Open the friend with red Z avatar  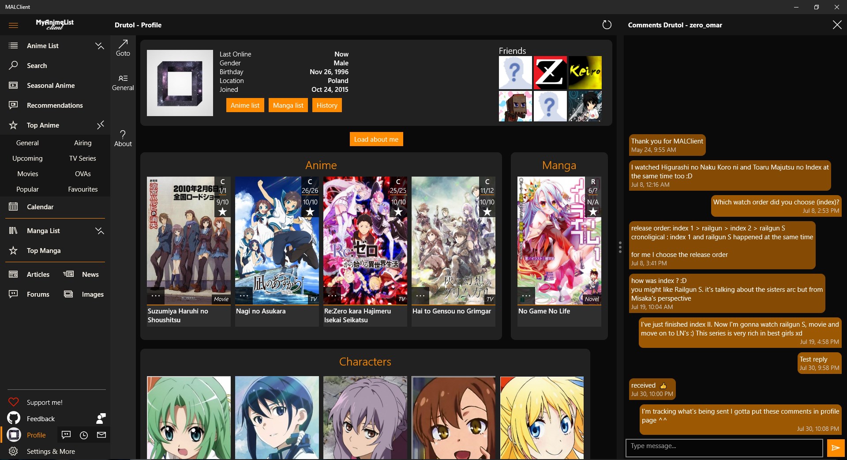pos(550,72)
